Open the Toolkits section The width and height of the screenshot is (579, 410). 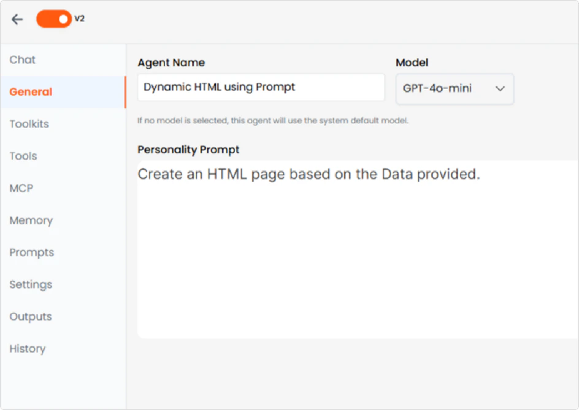point(29,124)
